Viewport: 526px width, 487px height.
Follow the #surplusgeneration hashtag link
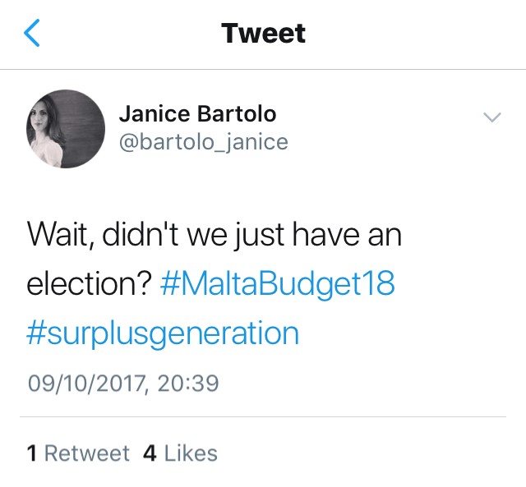point(164,333)
